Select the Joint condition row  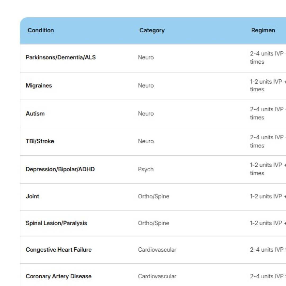32,196
